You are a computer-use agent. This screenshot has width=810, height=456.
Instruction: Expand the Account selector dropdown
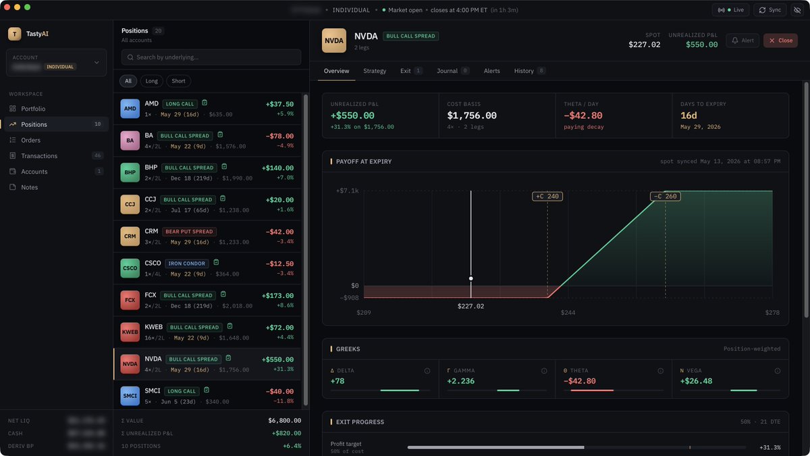pyautogui.click(x=57, y=62)
